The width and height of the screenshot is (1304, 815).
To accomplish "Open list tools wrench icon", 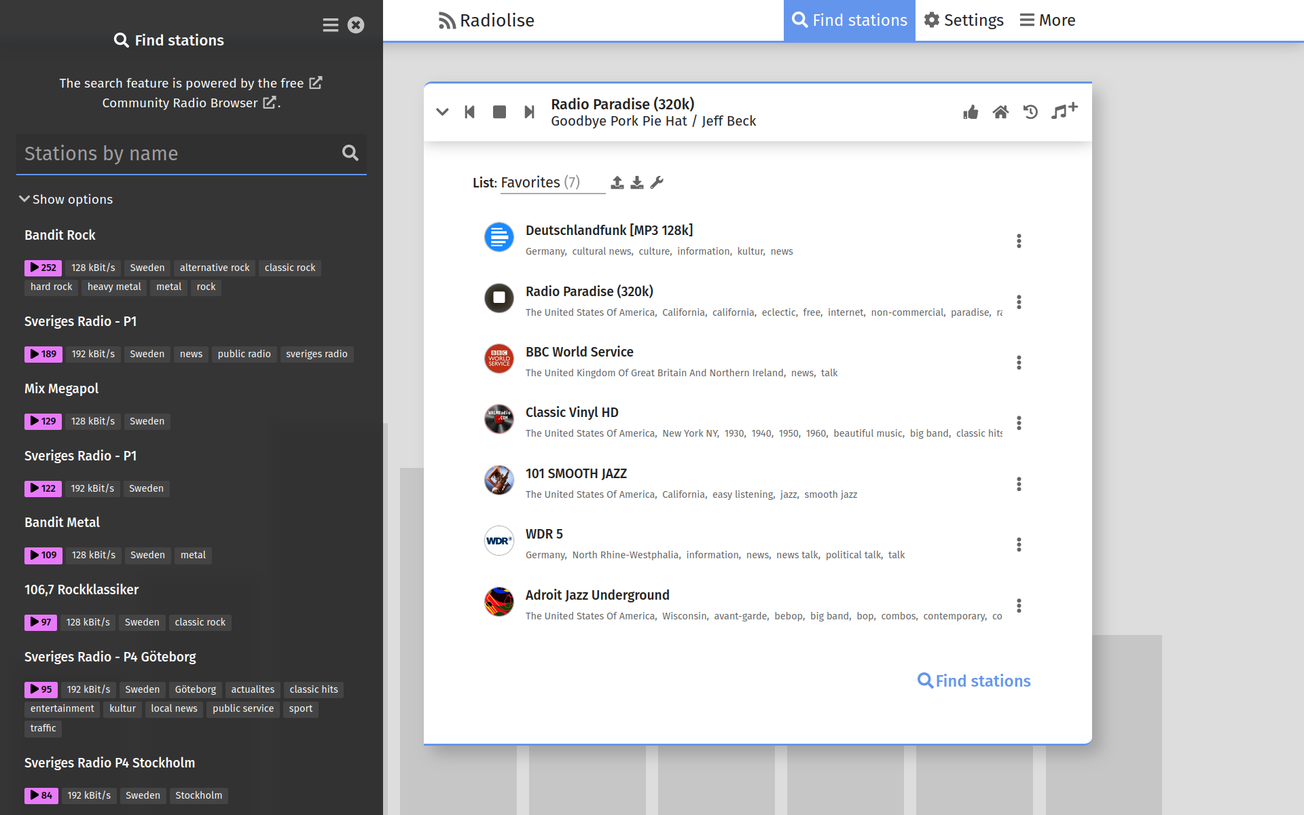I will point(657,183).
